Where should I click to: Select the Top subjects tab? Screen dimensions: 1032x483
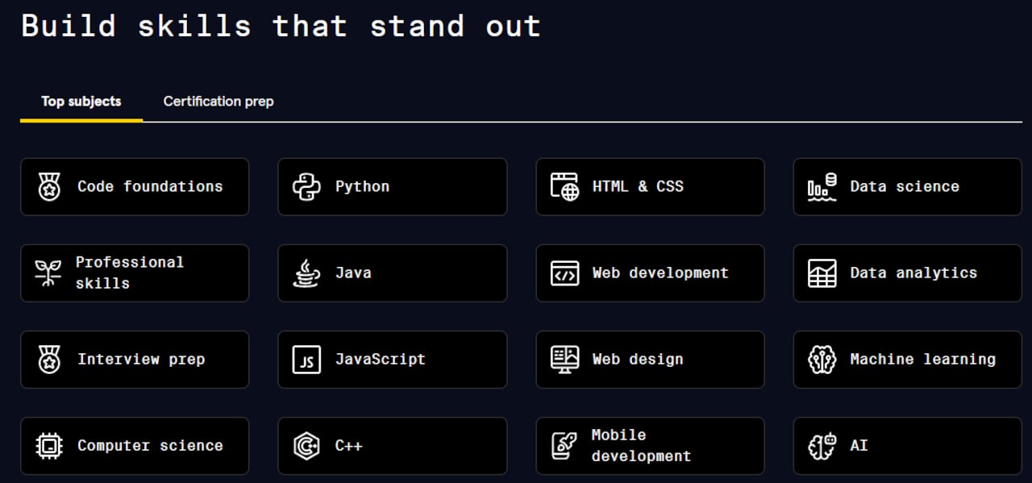(81, 102)
